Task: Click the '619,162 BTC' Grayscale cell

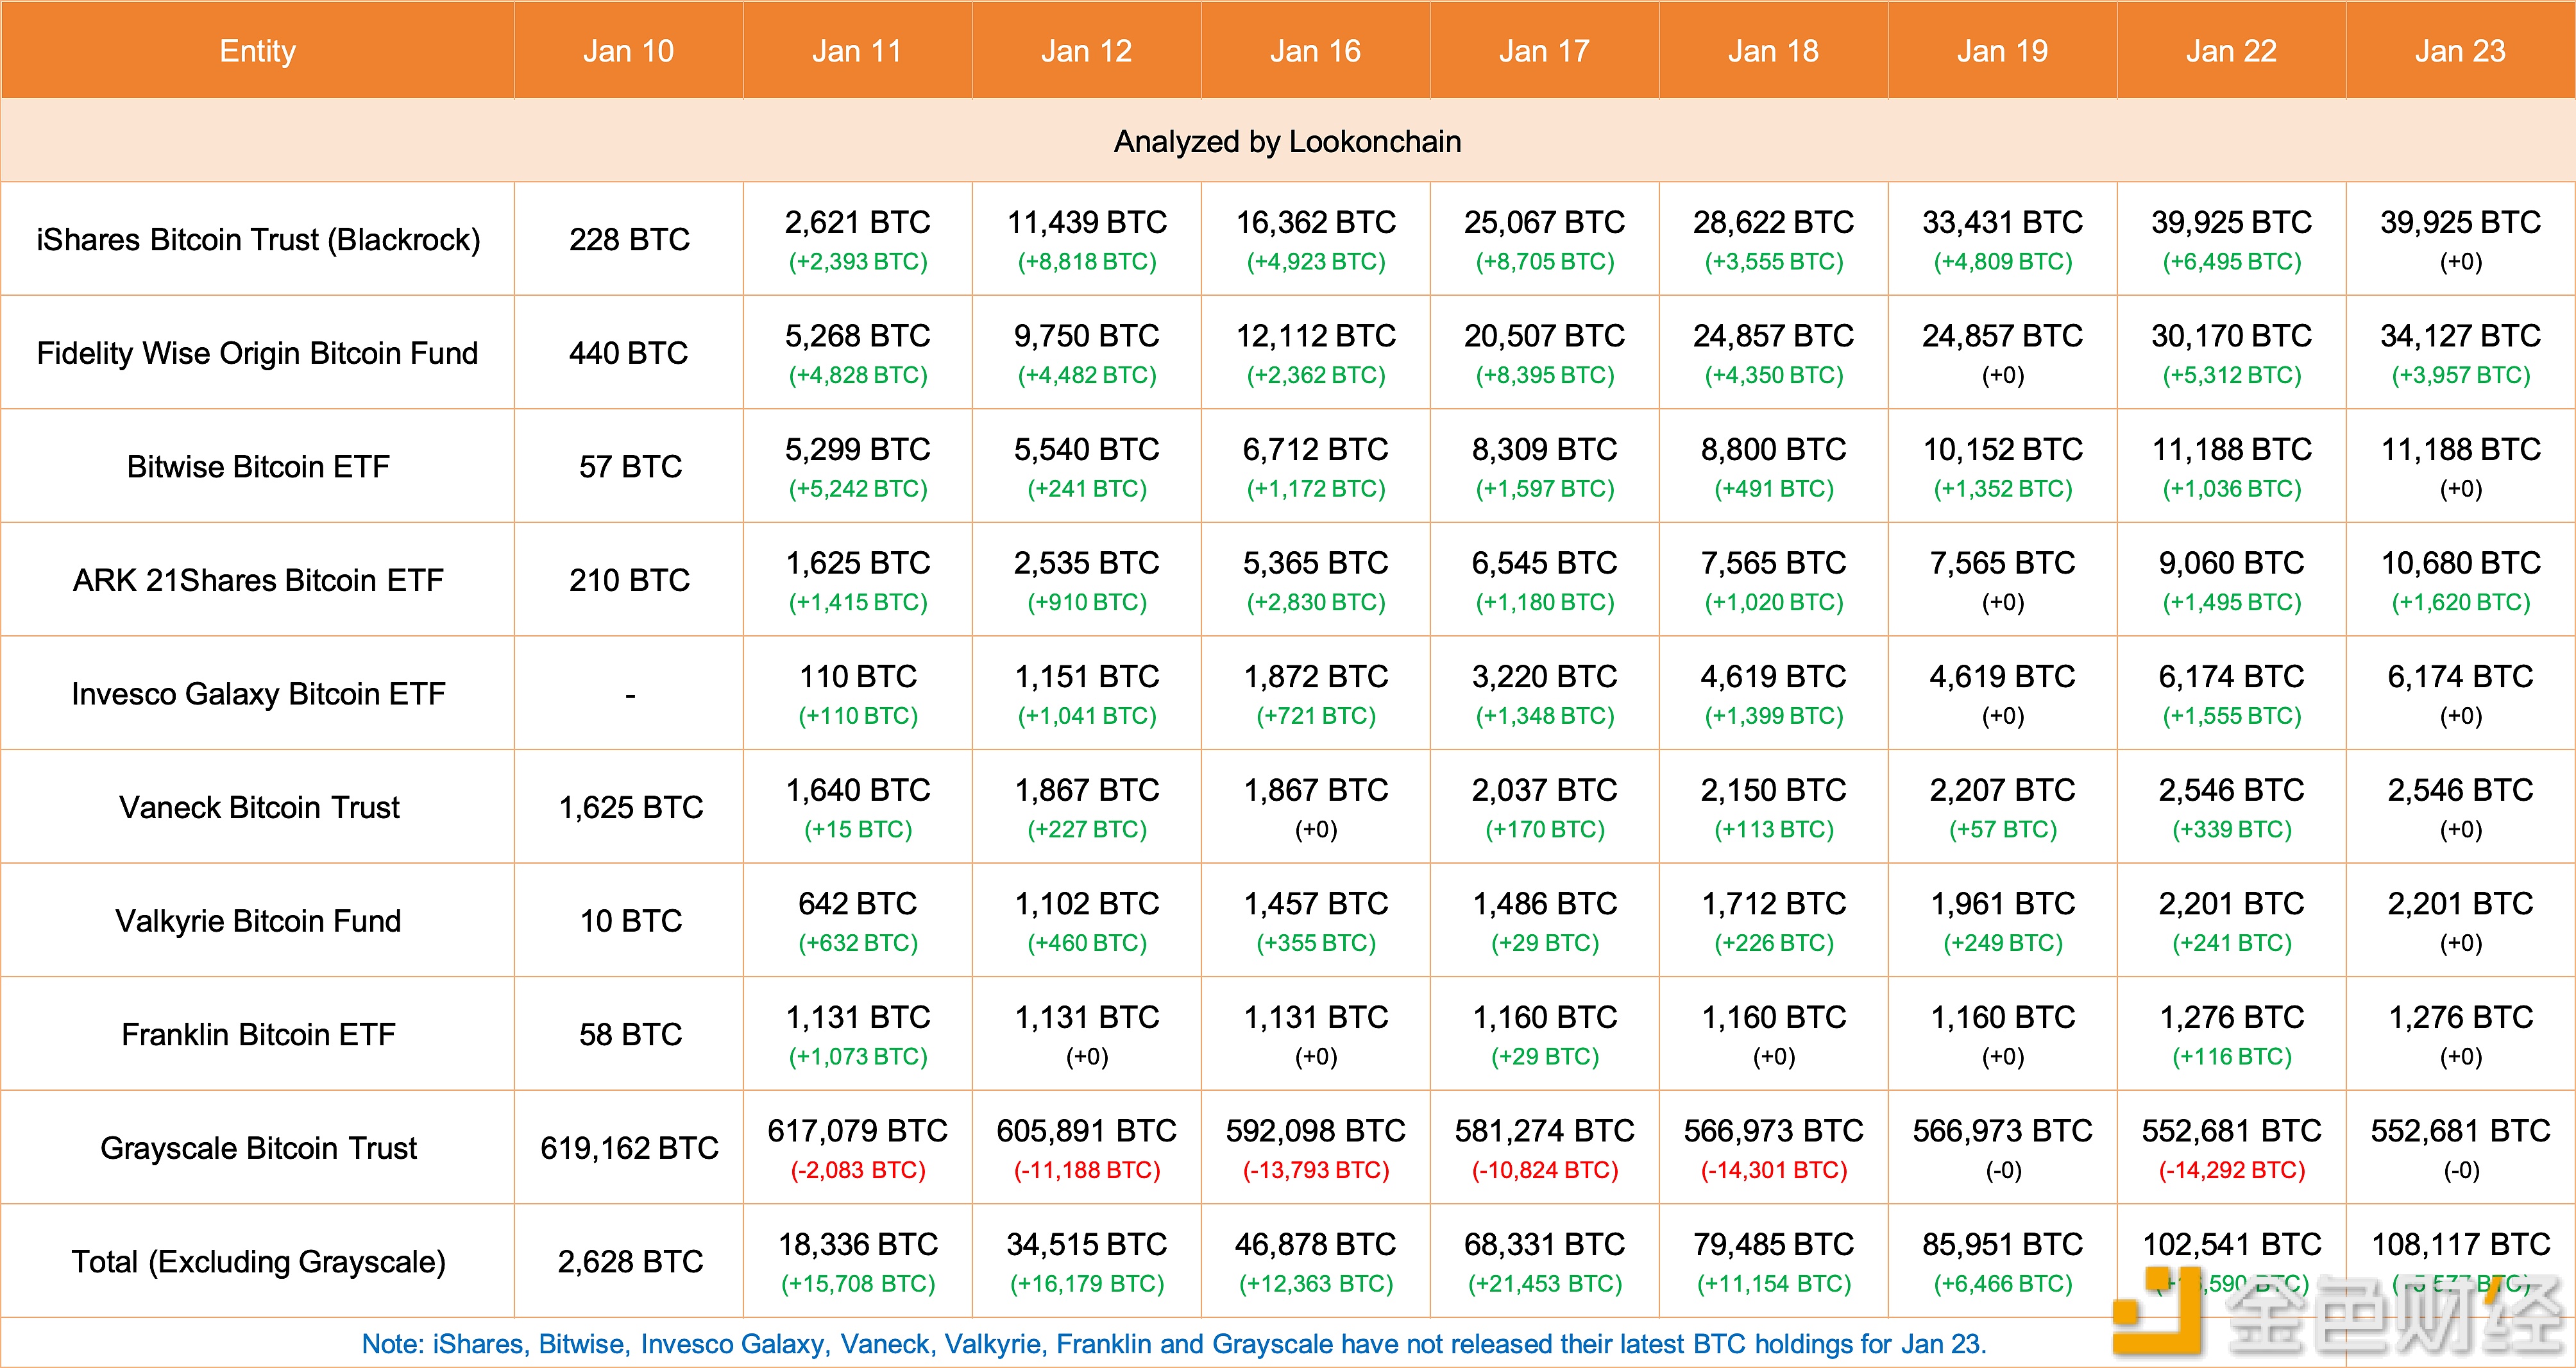Action: pyautogui.click(x=629, y=1148)
